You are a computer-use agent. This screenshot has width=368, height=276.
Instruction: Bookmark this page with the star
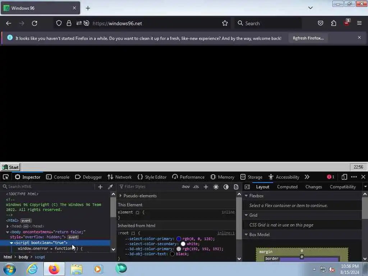225,23
